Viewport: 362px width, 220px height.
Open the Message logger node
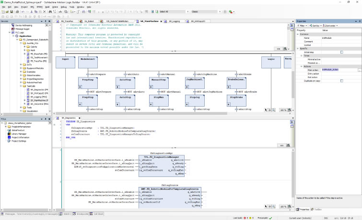point(23,29)
